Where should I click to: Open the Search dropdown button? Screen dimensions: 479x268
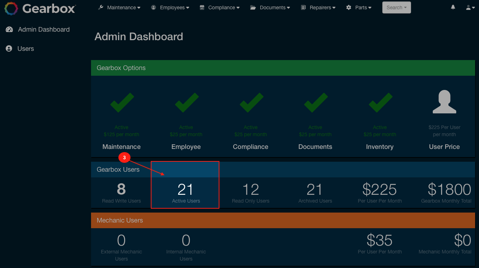396,7
